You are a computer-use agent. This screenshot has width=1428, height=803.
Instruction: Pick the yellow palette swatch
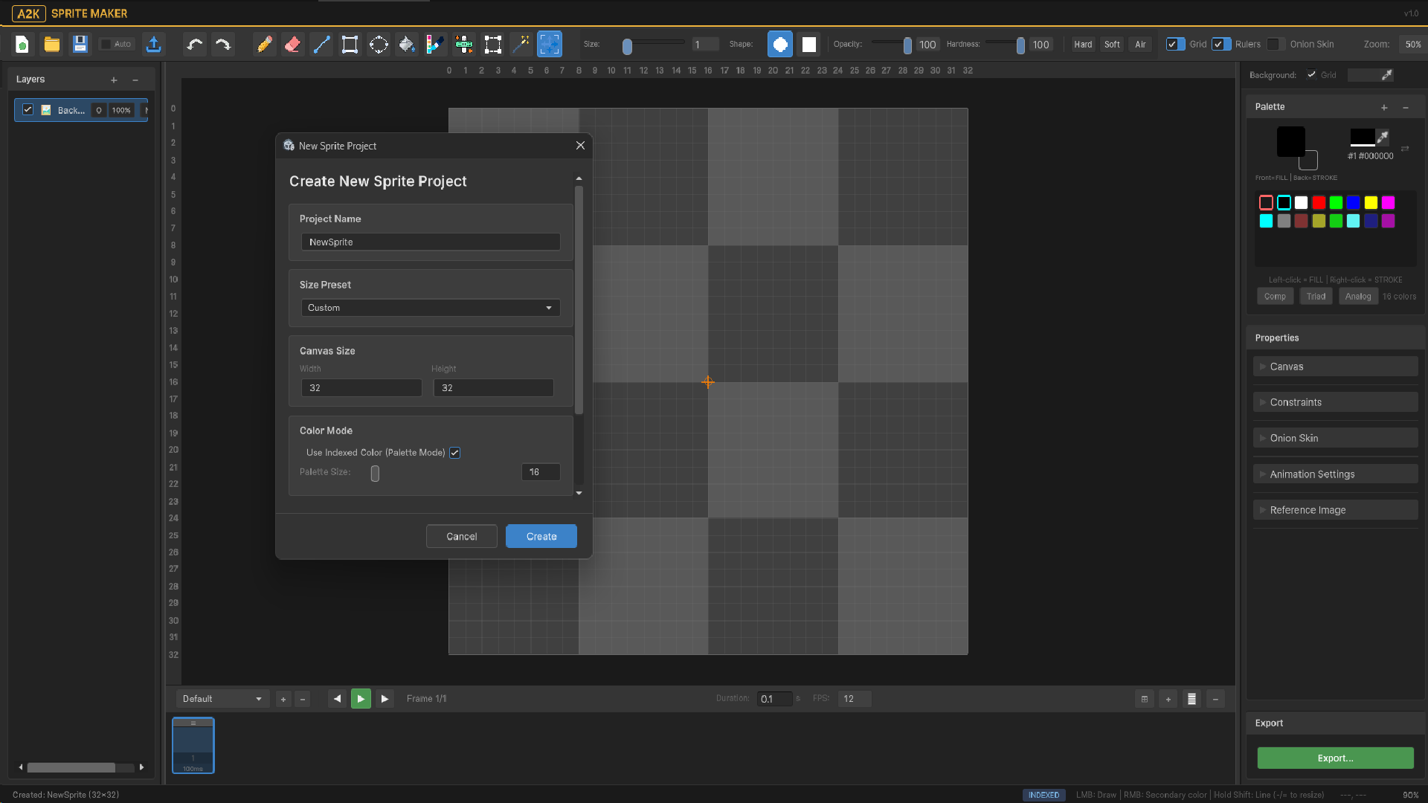coord(1371,203)
